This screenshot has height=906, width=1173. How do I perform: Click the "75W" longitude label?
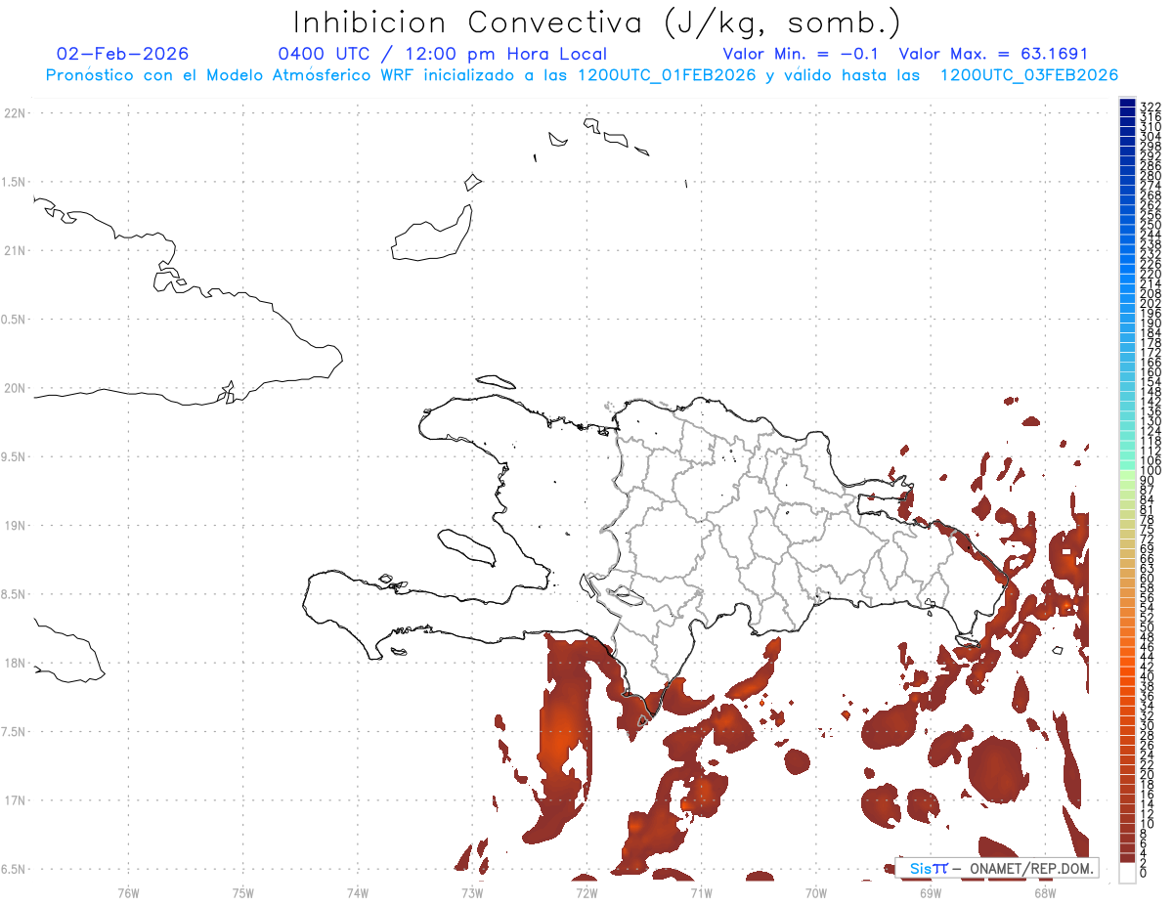coord(242,891)
